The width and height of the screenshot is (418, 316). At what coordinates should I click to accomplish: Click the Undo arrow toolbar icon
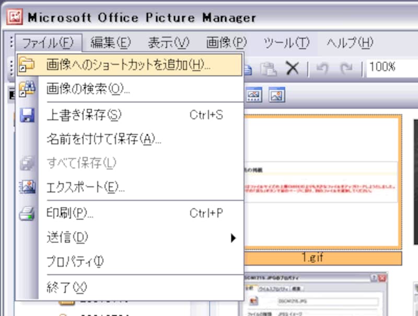[x=322, y=67]
